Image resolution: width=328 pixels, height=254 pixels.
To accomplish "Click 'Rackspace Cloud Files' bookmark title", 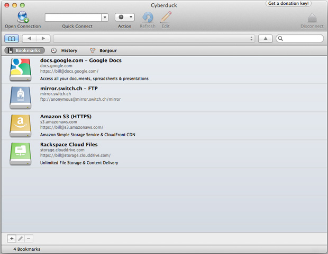I will click(x=69, y=145).
